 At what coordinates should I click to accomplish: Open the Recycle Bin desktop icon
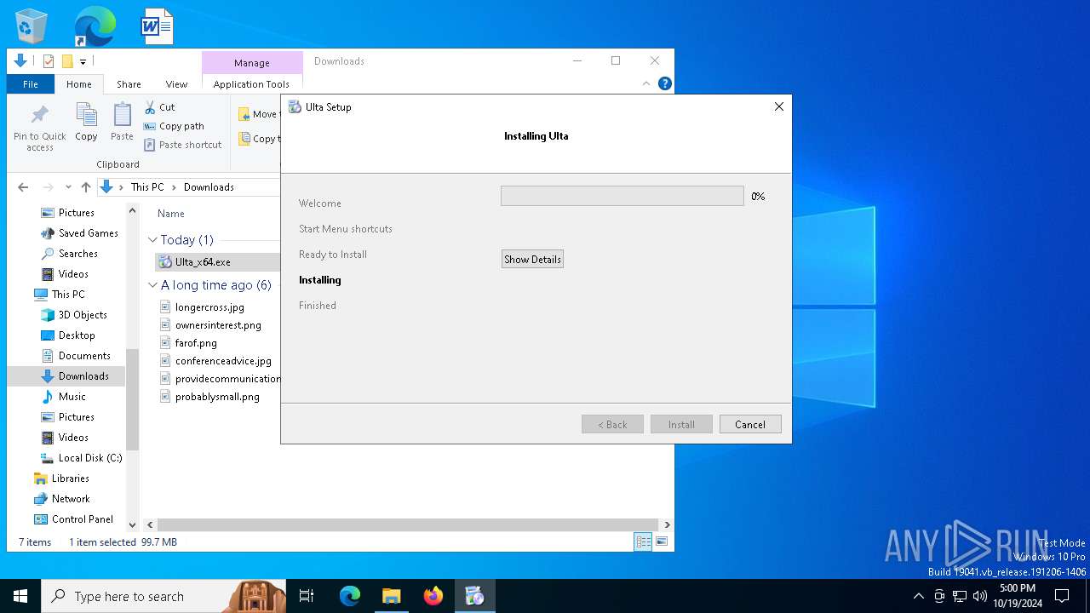pos(32,26)
